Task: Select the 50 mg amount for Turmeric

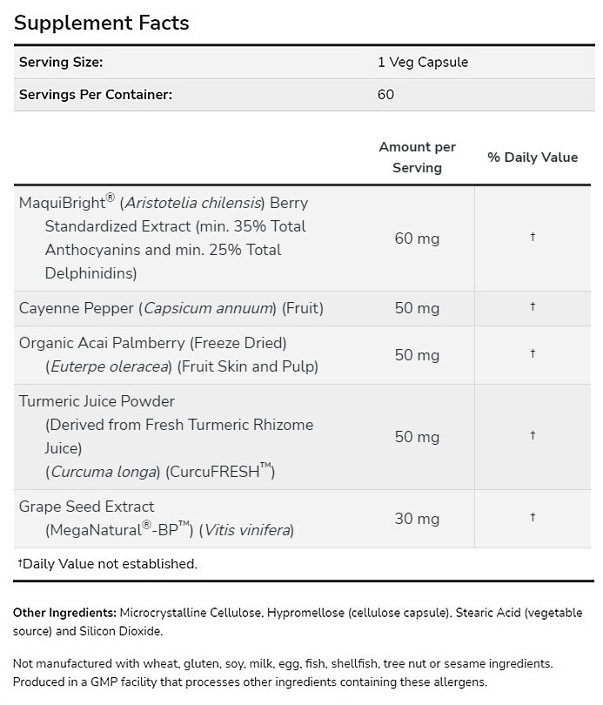Action: click(x=417, y=437)
